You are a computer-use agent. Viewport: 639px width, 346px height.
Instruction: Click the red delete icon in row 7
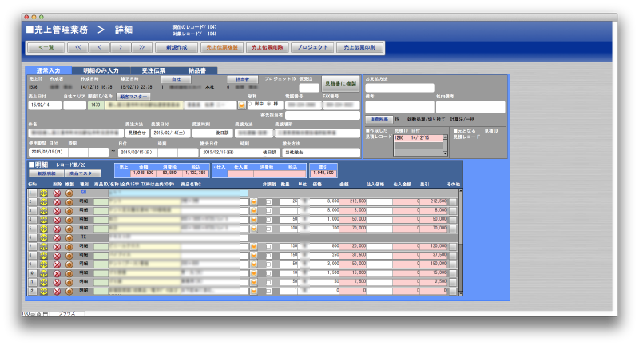click(x=57, y=245)
